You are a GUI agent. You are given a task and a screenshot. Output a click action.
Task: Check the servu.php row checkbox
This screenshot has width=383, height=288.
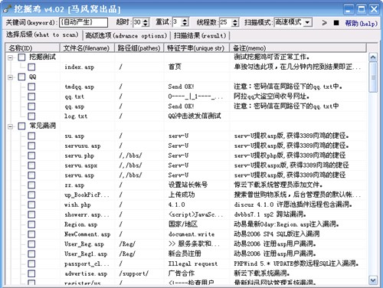[x=31, y=155]
